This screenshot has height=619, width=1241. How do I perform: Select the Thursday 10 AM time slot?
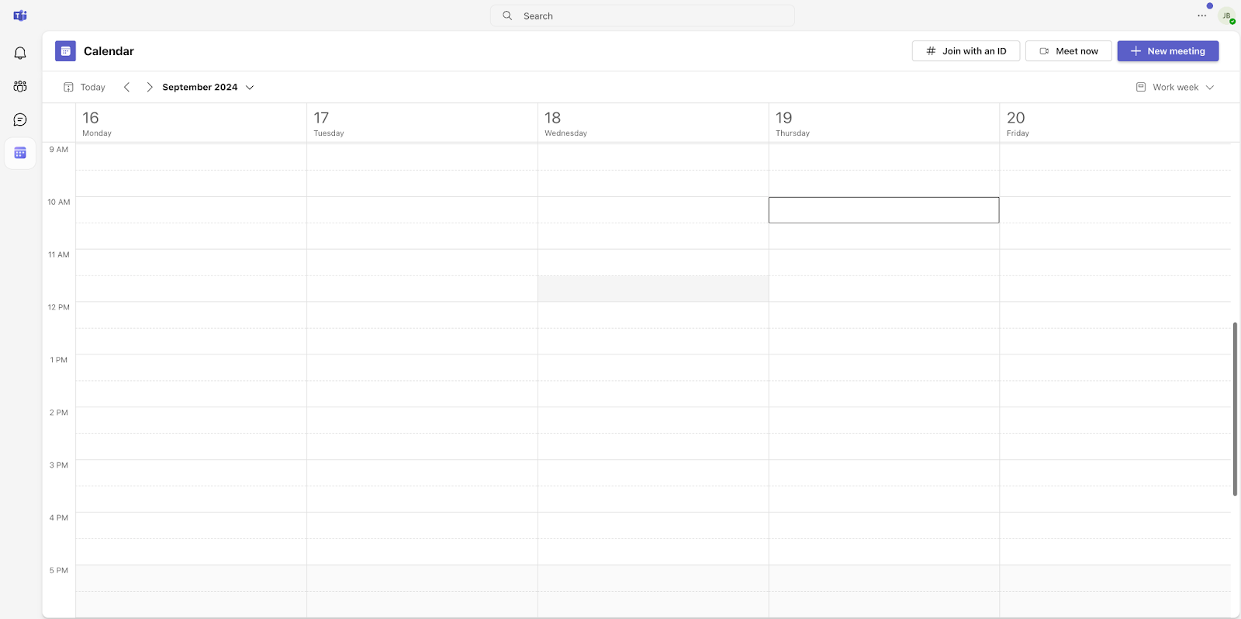coord(883,210)
